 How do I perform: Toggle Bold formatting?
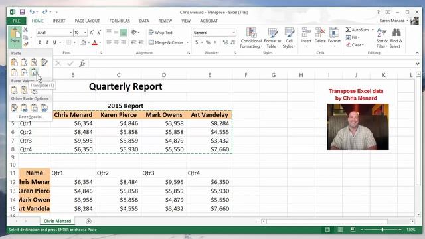click(x=40, y=42)
